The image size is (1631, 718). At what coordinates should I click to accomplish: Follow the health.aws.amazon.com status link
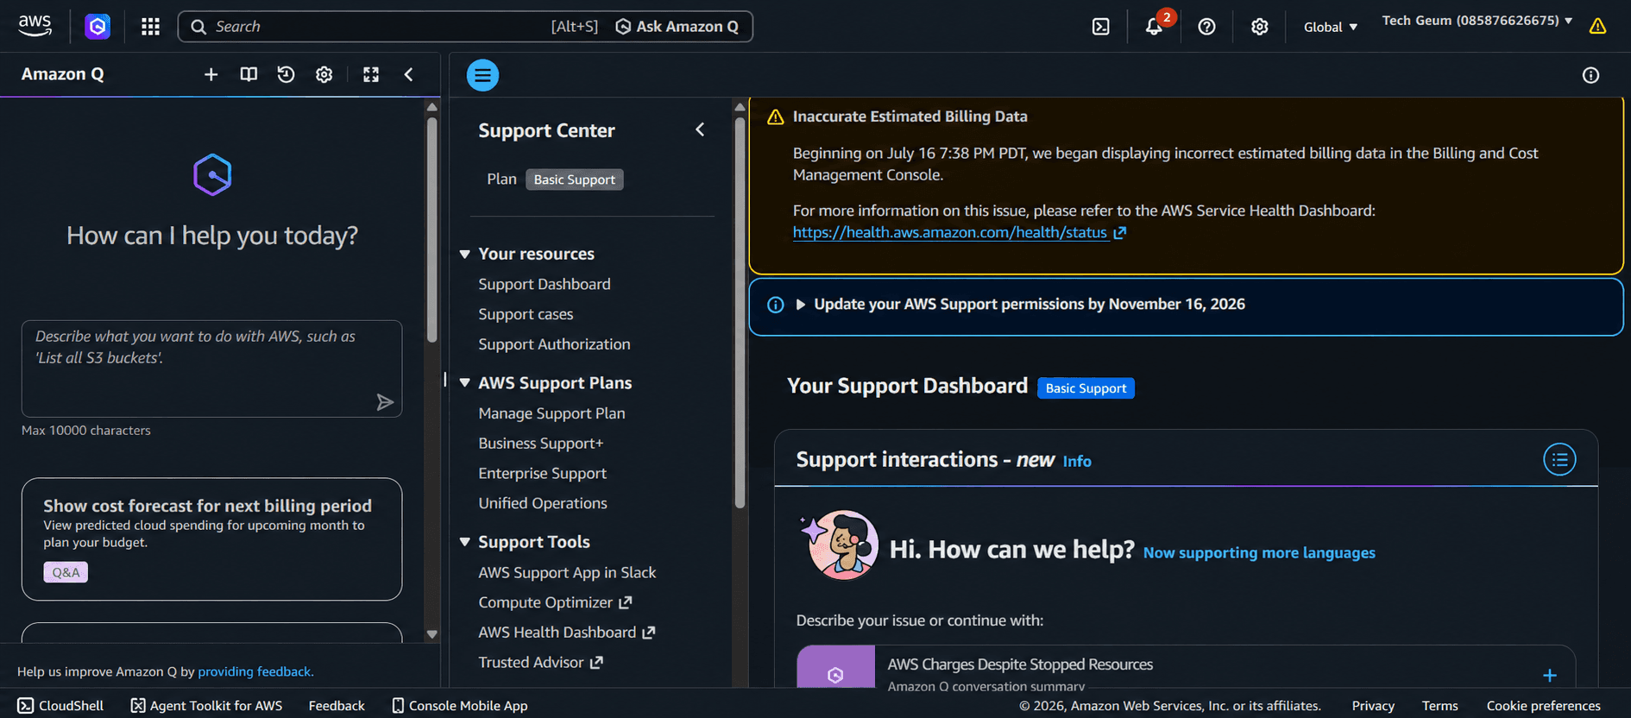[949, 233]
